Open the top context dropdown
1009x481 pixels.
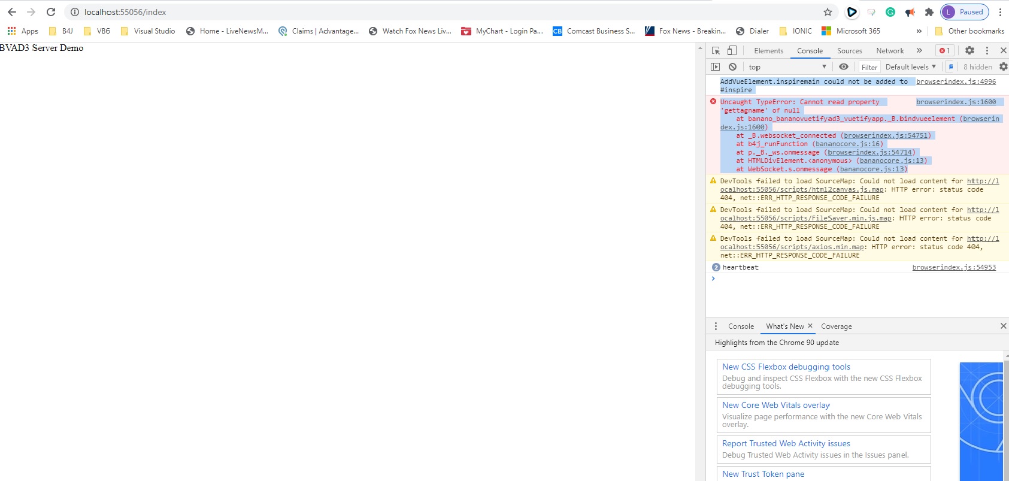tap(787, 67)
